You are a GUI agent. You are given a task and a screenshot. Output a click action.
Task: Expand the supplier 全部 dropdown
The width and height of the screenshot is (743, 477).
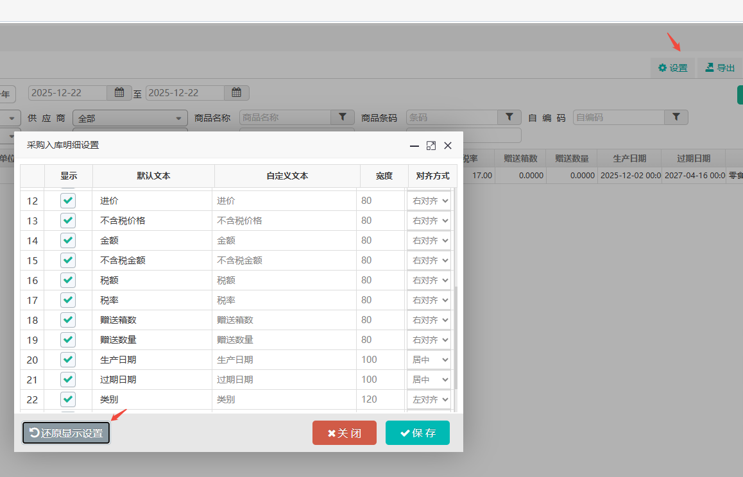coord(130,119)
